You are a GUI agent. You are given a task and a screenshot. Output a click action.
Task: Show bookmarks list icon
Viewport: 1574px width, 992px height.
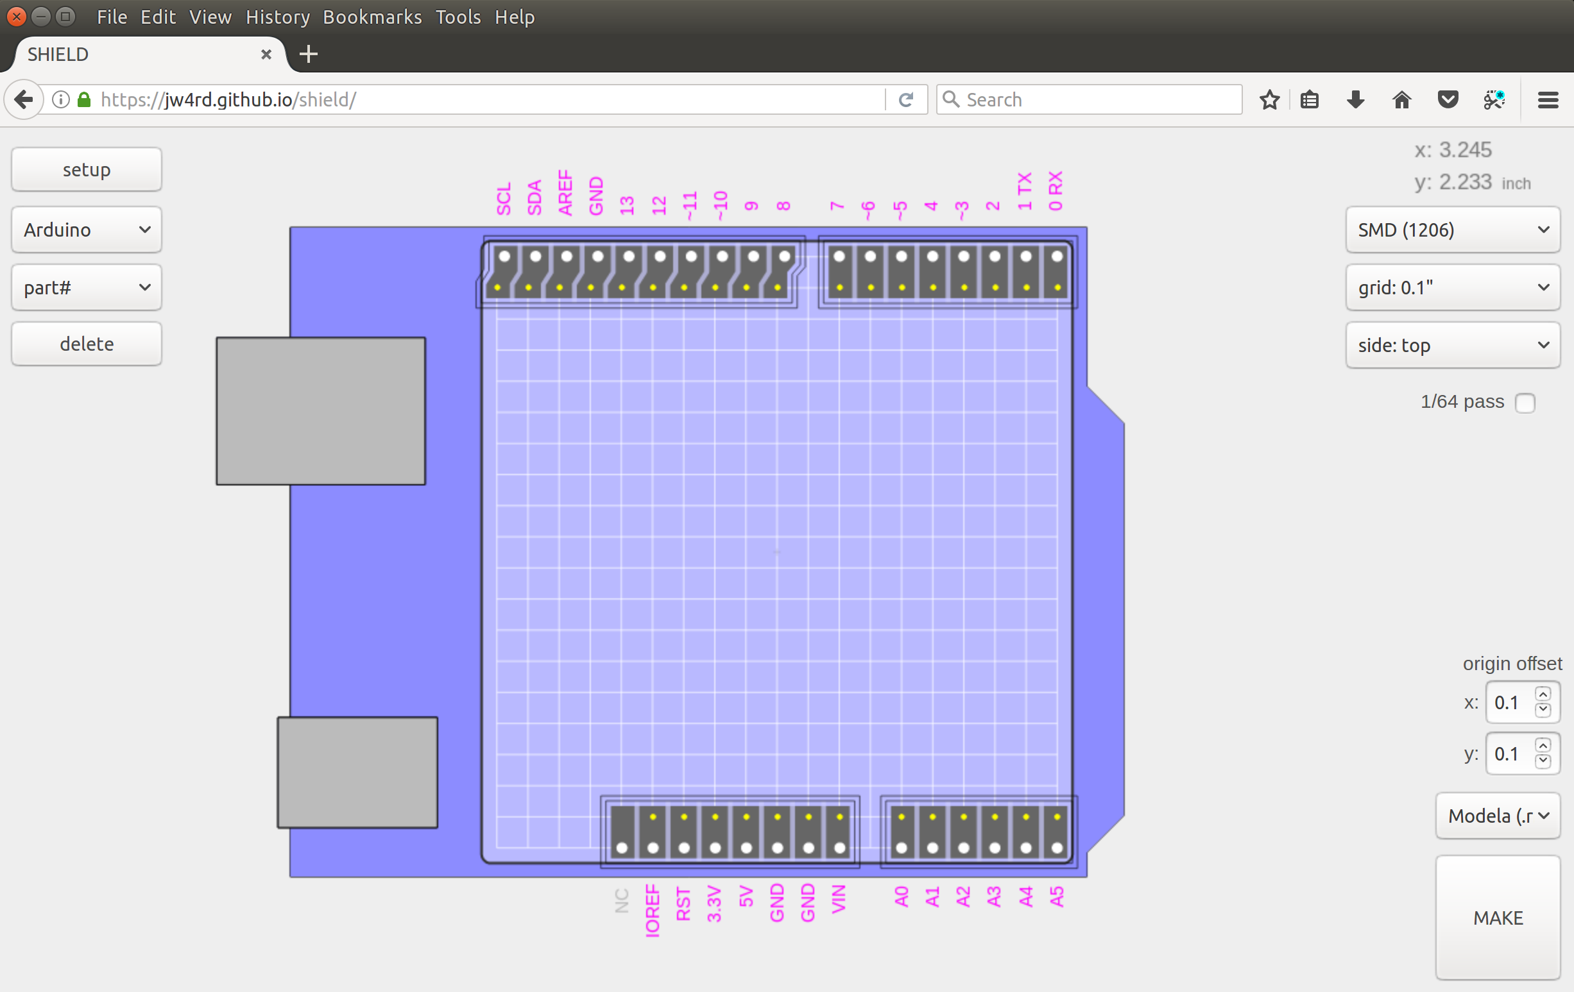coord(1309,100)
